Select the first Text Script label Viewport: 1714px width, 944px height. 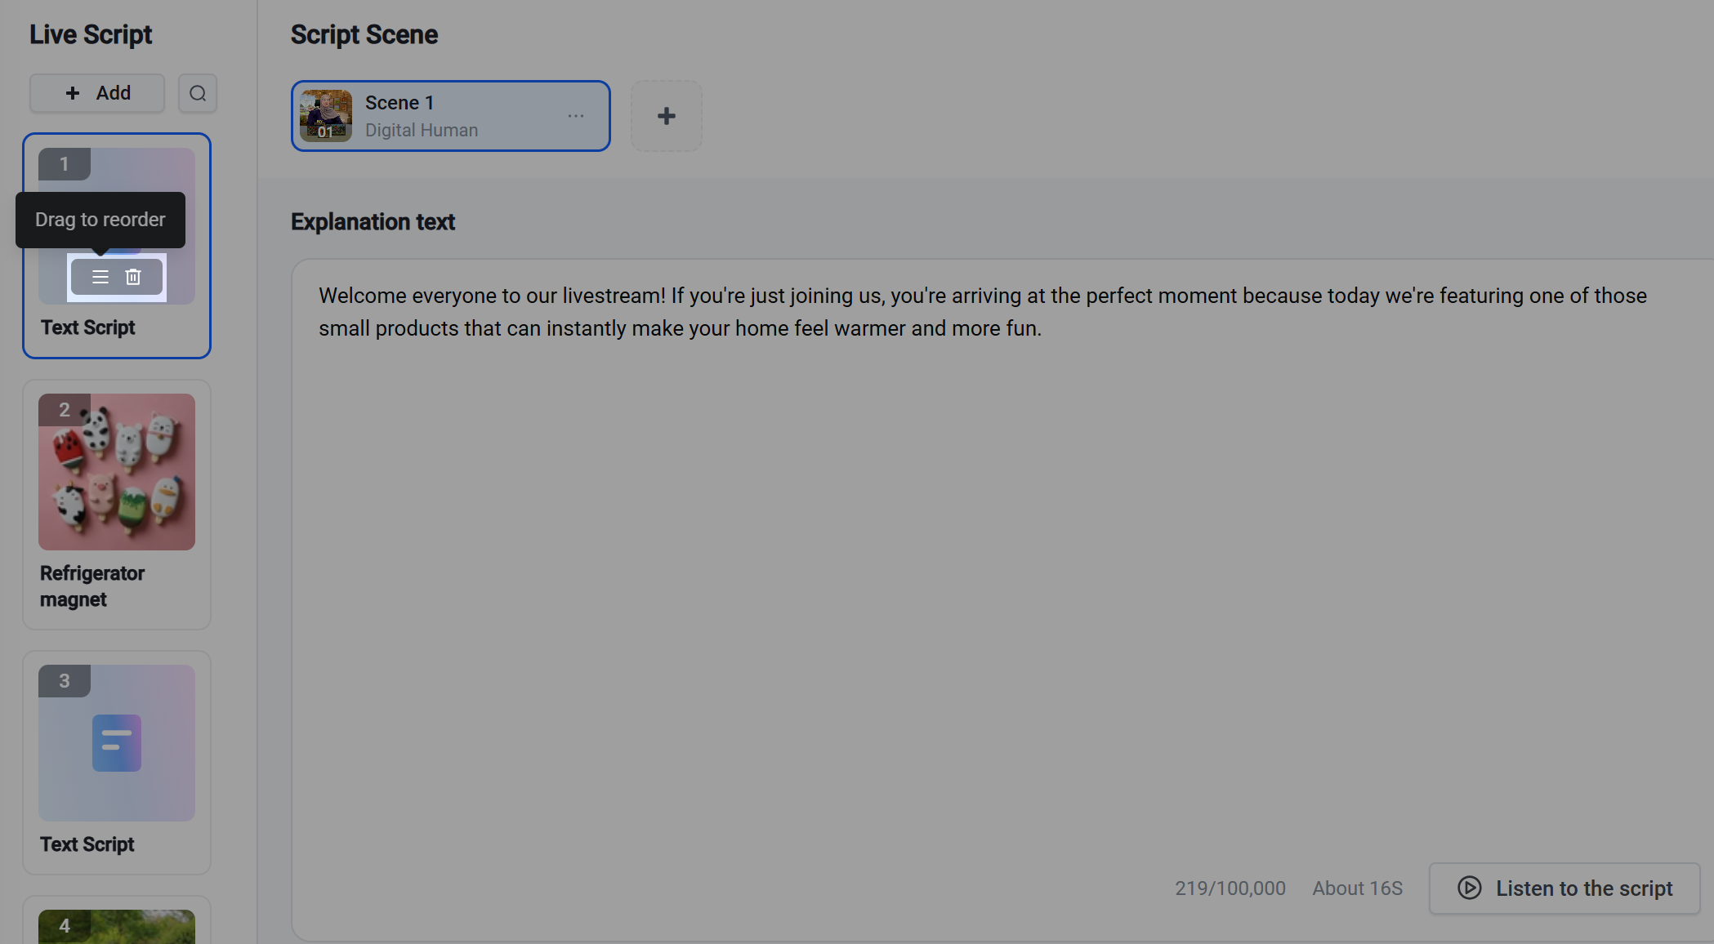pyautogui.click(x=88, y=327)
